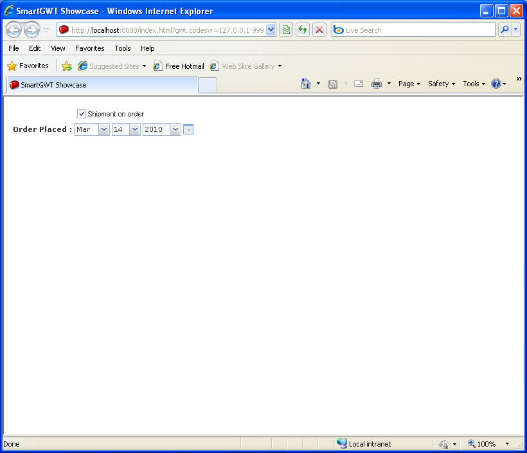Click the Protected Mode status icon
Image resolution: width=527 pixels, height=453 pixels.
(444, 444)
